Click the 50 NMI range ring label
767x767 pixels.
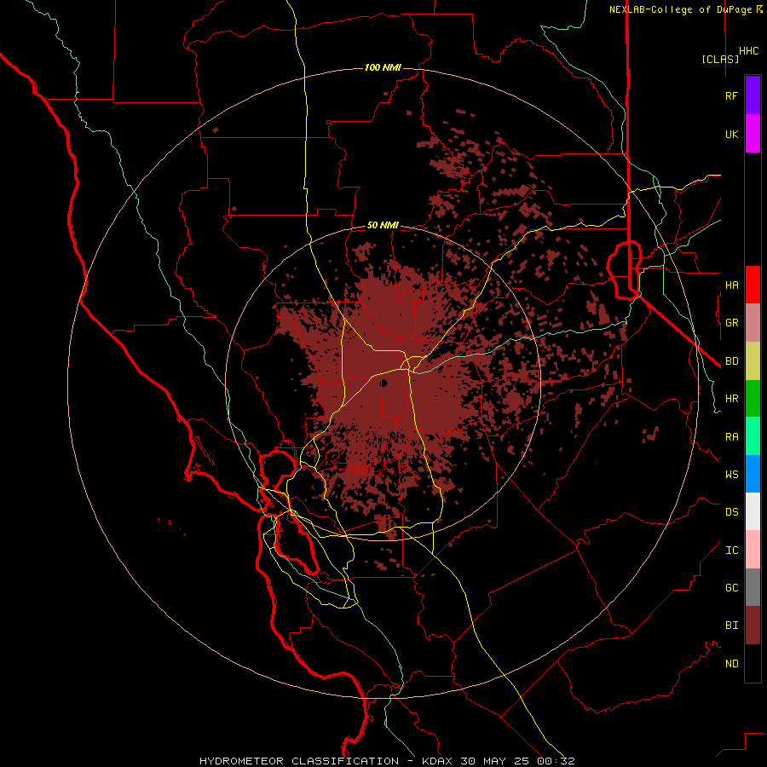(x=383, y=226)
